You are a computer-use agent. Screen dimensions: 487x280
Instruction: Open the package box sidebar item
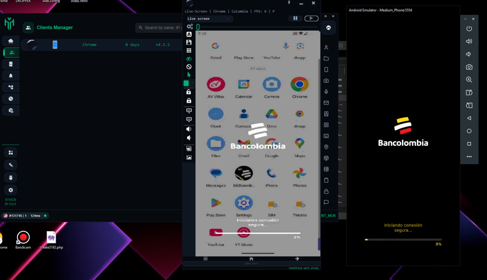11,111
